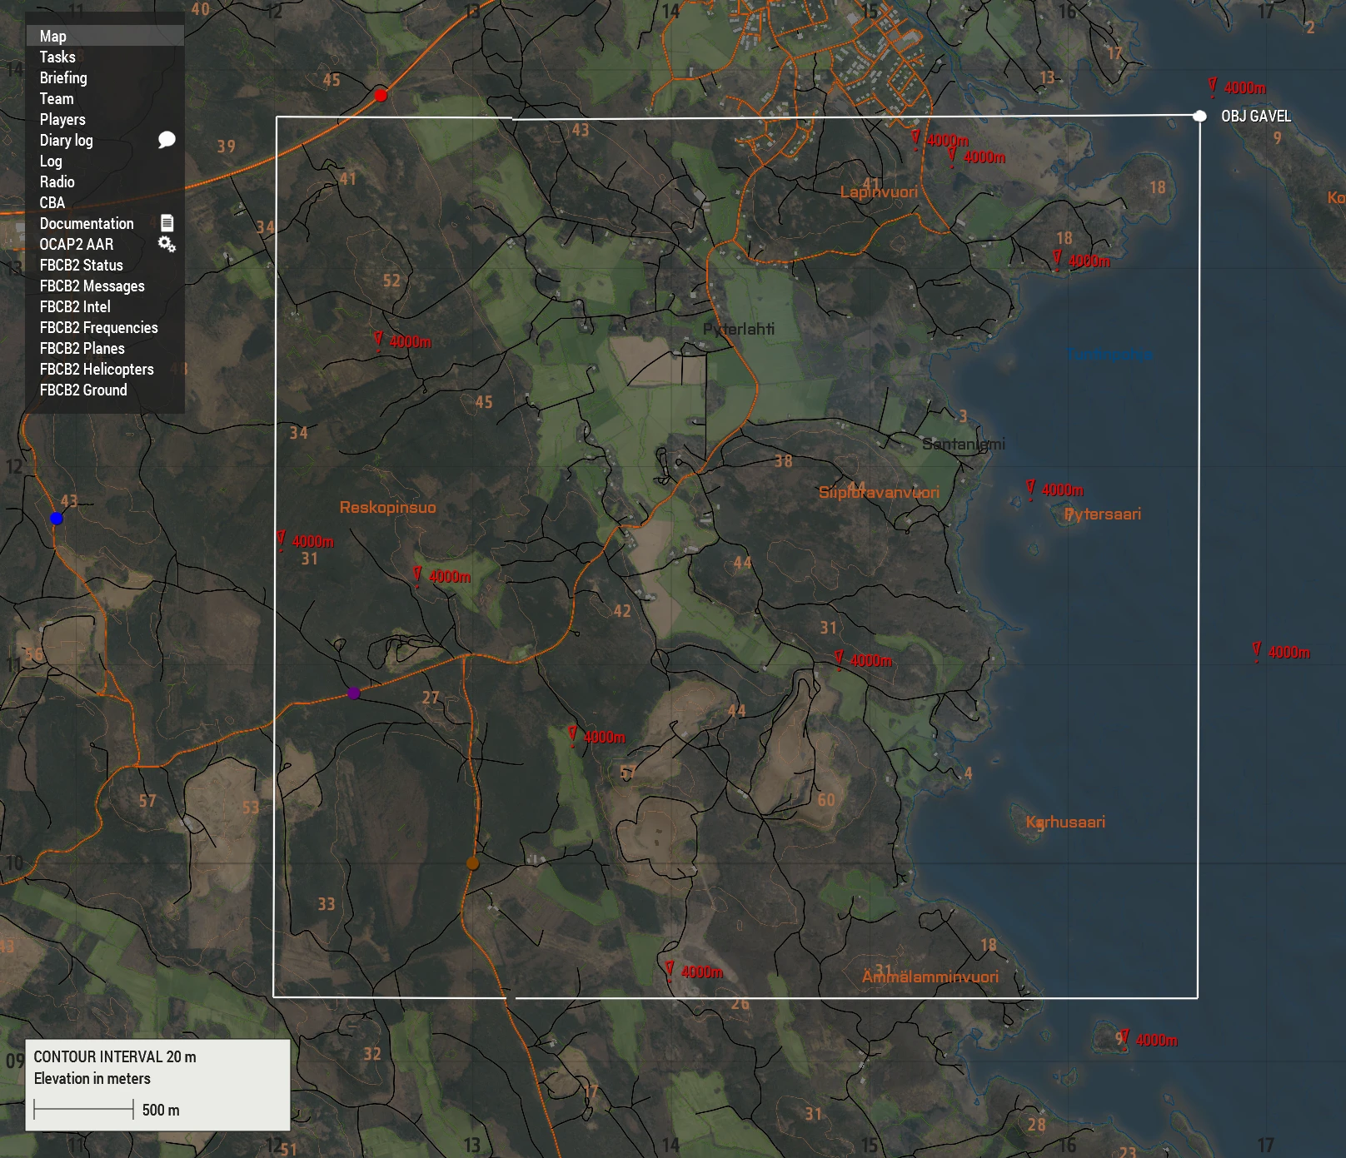Screen dimensions: 1346x1158
Task: Click the document icon next to Documentation
Action: pyautogui.click(x=167, y=223)
